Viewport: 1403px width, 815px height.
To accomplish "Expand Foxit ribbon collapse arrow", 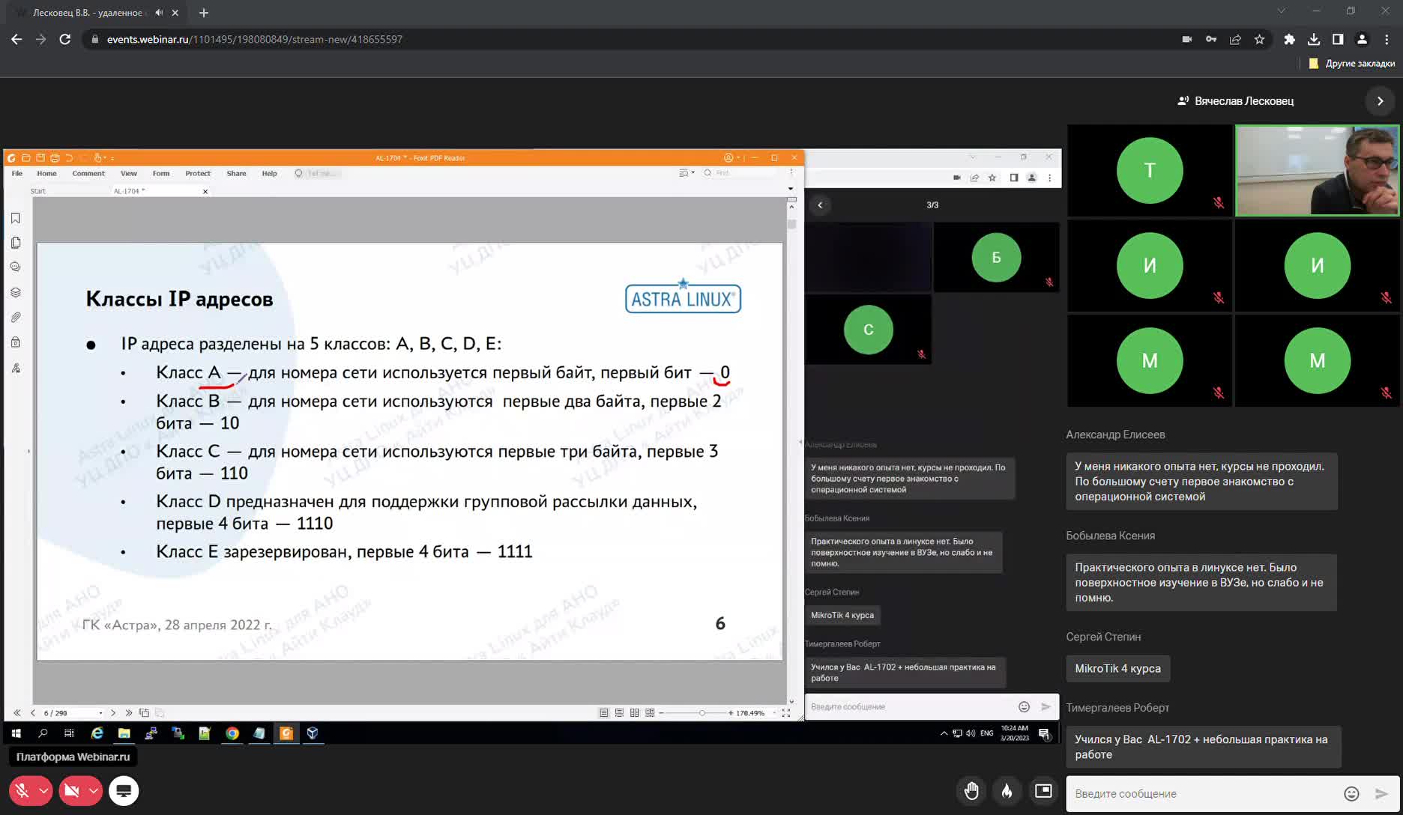I will 791,189.
